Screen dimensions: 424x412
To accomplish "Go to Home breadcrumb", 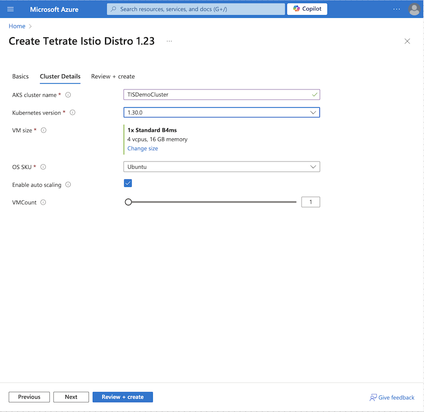I will coord(17,26).
